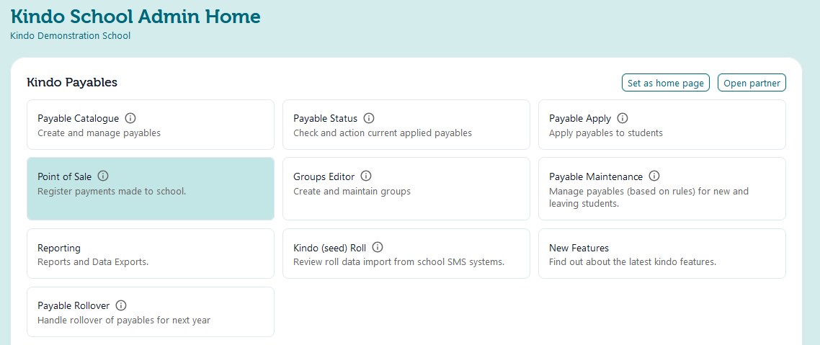The image size is (820, 345).
Task: Open the Payable Catalogue tile
Action: coord(151,125)
